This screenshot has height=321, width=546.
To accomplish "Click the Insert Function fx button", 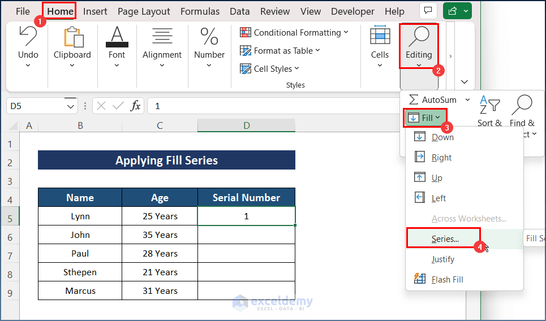I will tap(135, 106).
